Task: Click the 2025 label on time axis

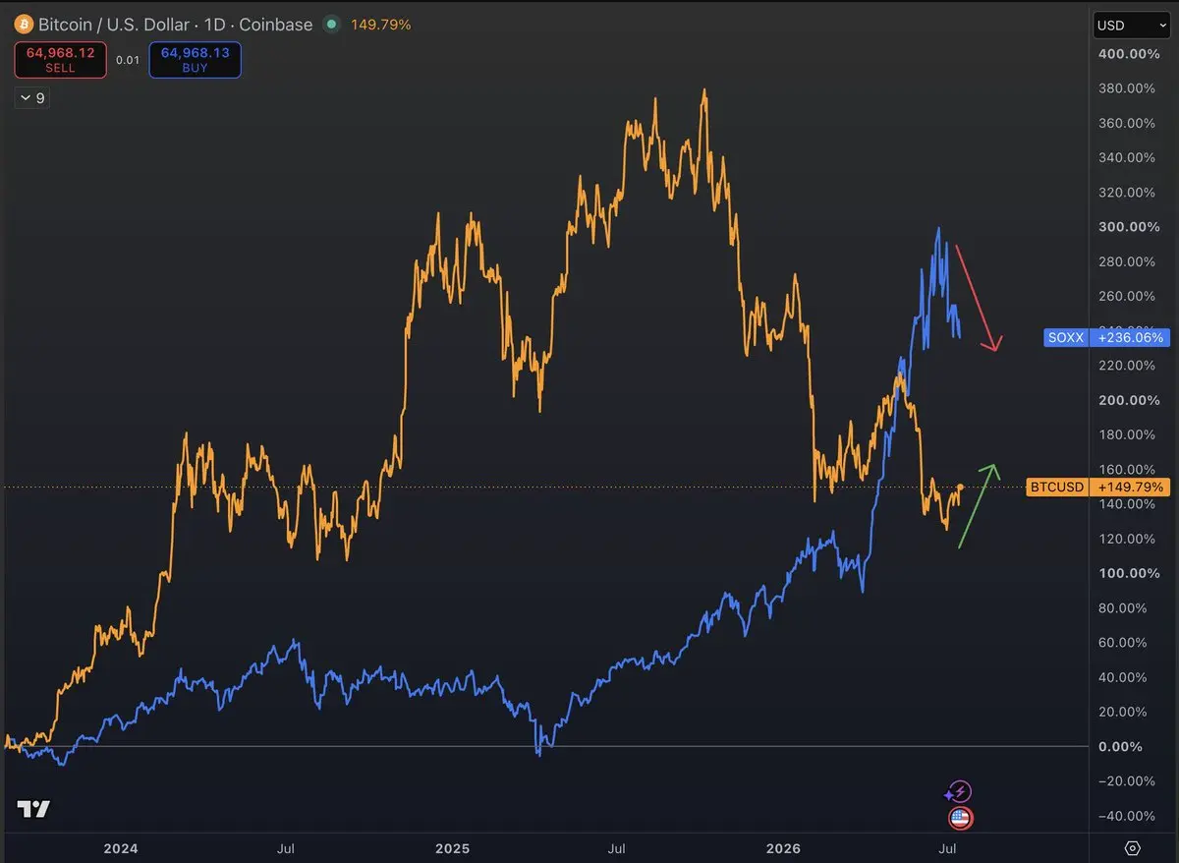Action: click(x=452, y=847)
